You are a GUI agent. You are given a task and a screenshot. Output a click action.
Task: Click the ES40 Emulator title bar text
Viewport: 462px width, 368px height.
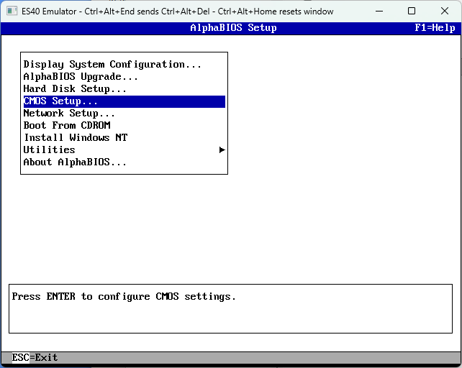[177, 11]
